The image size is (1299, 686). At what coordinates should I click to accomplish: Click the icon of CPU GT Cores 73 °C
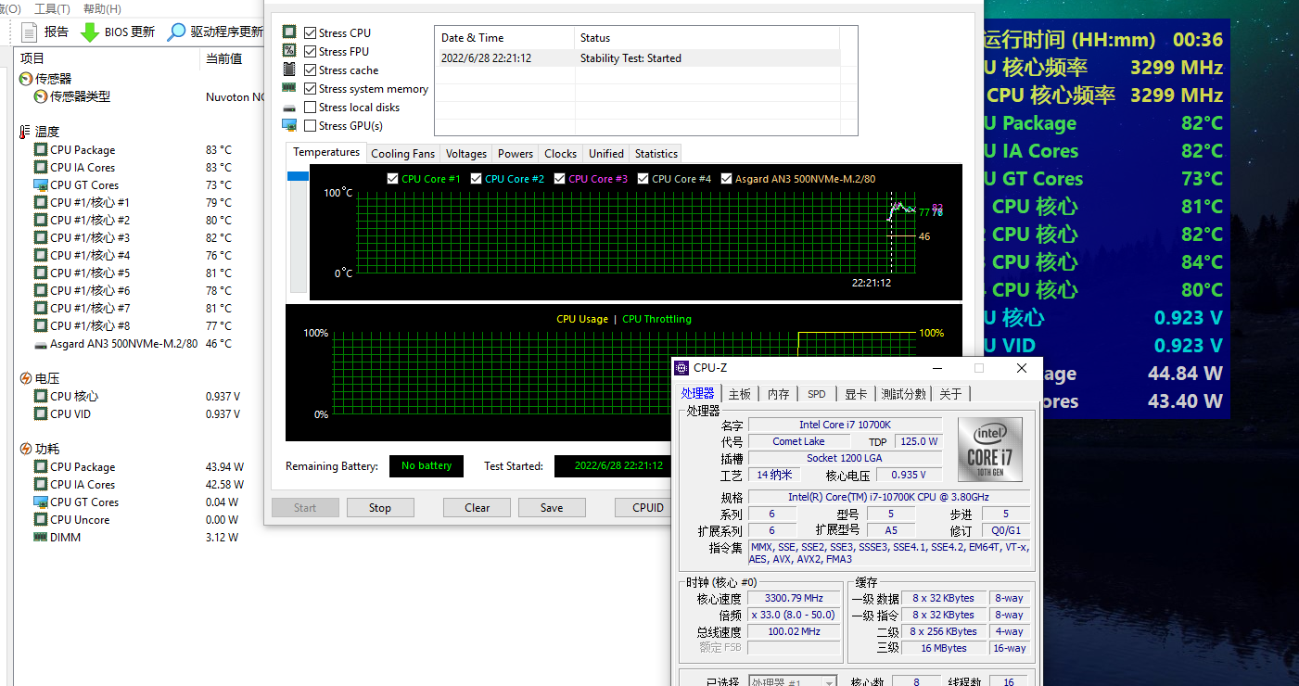coord(41,184)
